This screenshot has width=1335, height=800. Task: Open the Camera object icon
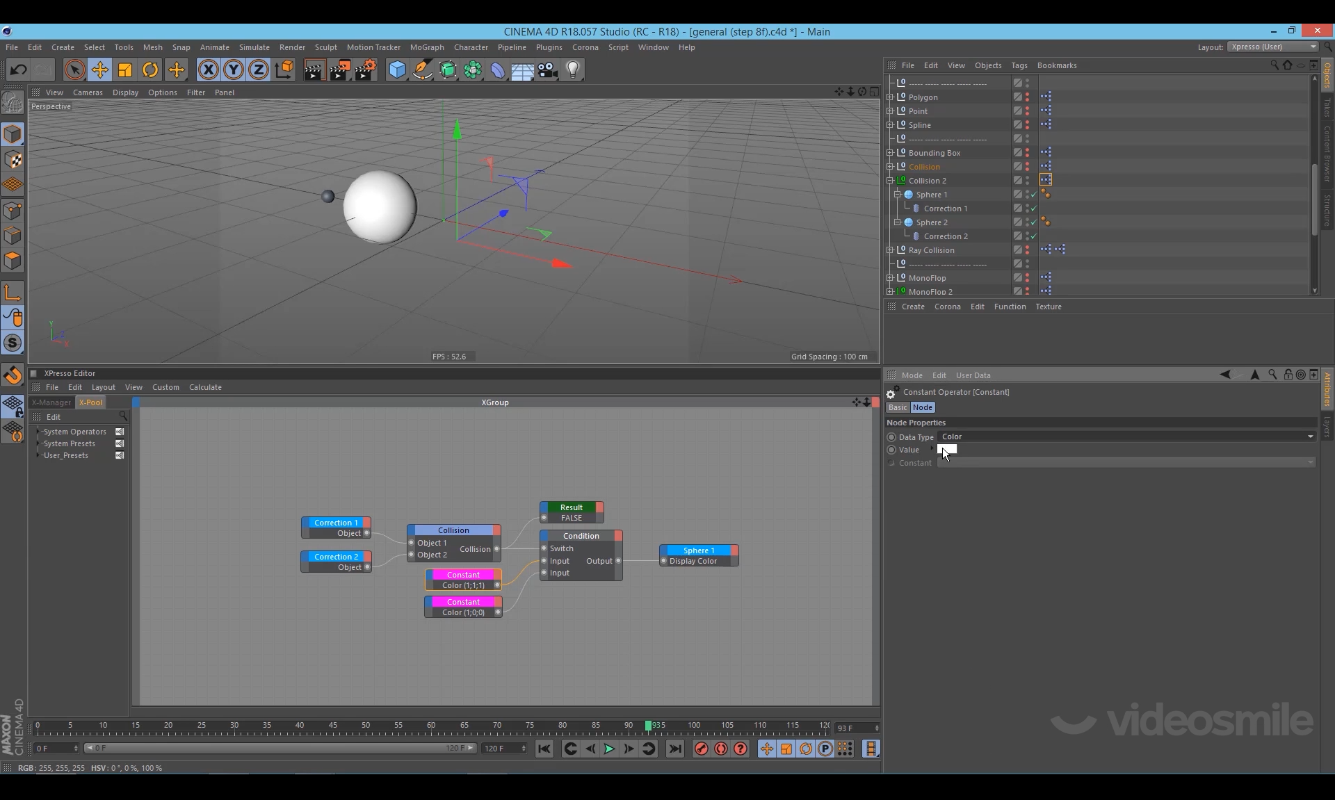pos(547,70)
